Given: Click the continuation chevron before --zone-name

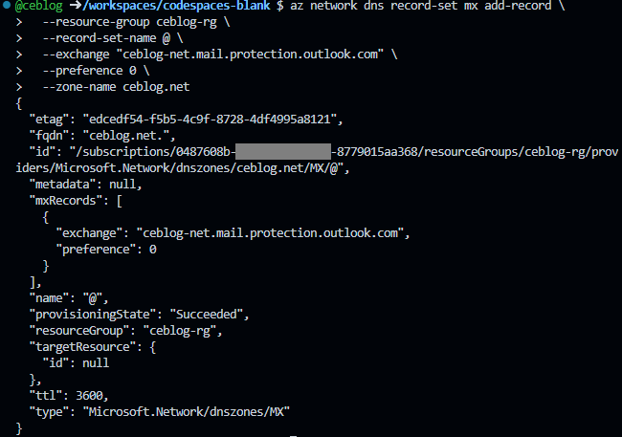Looking at the screenshot, I should (19, 87).
